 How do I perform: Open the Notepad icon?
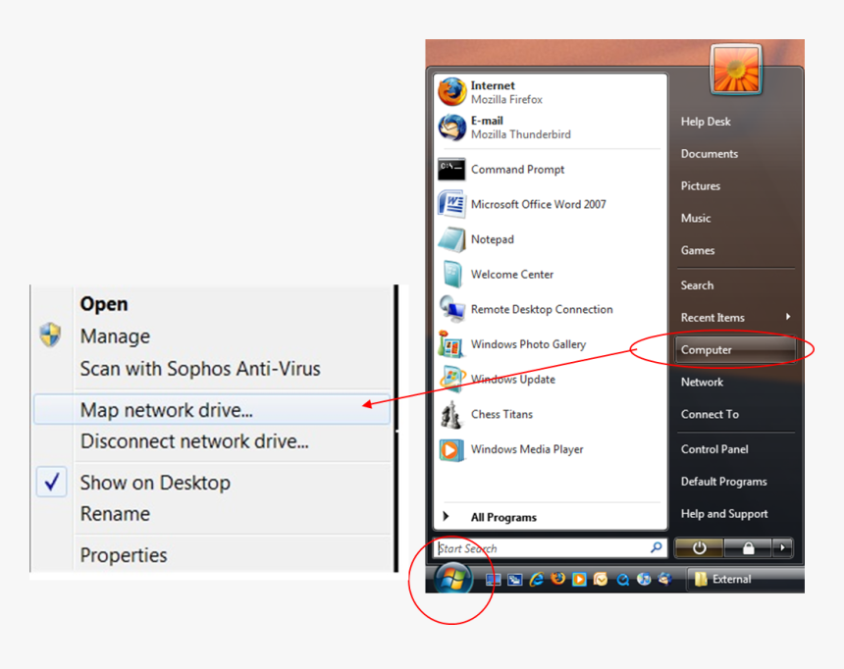tap(451, 239)
